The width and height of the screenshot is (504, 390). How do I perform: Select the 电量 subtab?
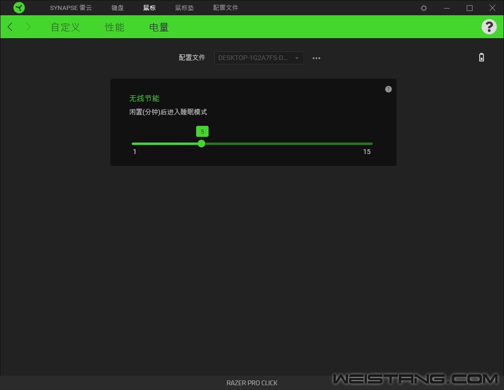(159, 27)
